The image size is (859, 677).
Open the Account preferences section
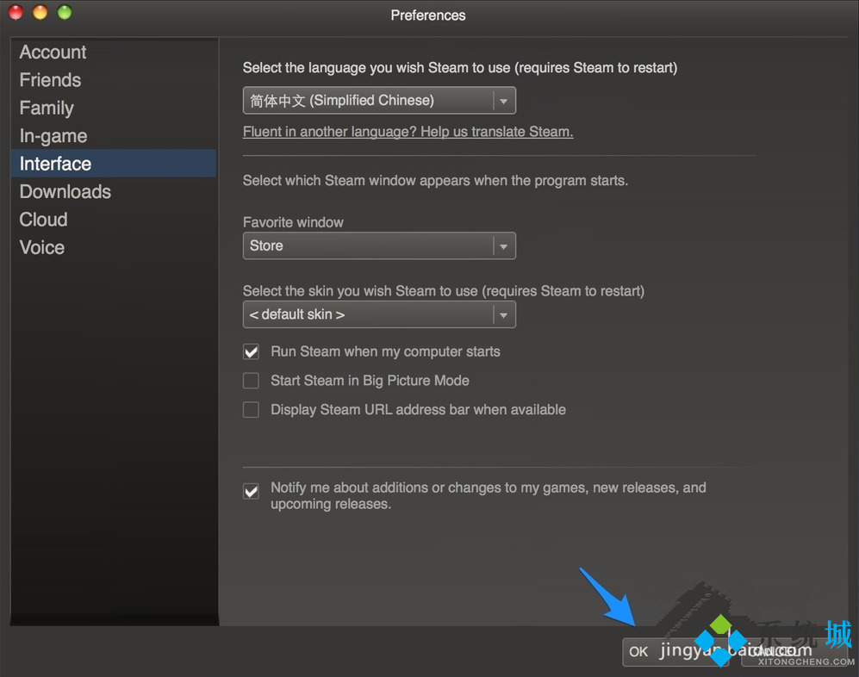(x=113, y=52)
